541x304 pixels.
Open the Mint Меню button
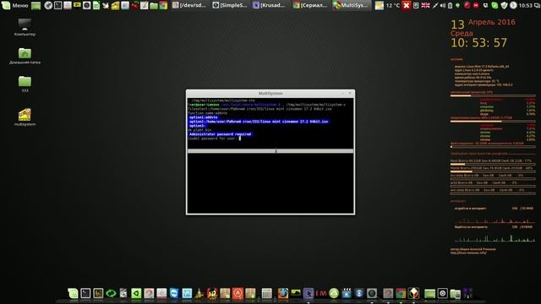[x=14, y=5]
